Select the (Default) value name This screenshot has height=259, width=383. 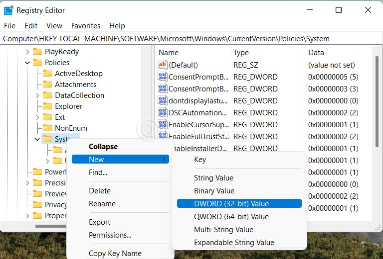183,65
